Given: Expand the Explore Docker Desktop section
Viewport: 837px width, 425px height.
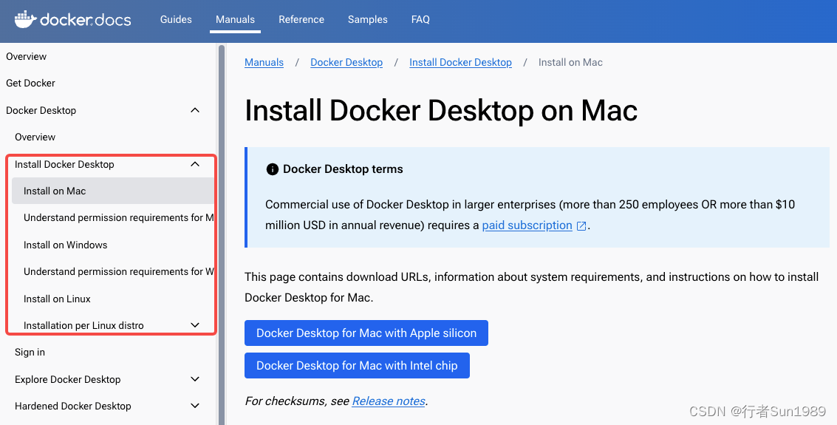Looking at the screenshot, I should point(195,379).
